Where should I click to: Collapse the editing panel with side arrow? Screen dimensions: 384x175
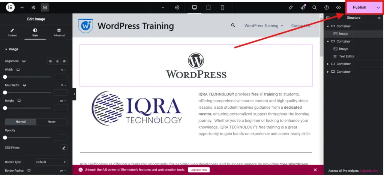coord(74,94)
